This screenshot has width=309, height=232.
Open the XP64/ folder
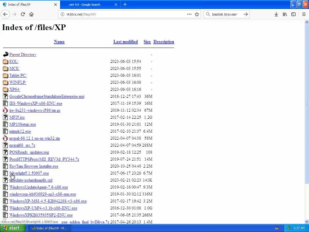pyautogui.click(x=14, y=89)
